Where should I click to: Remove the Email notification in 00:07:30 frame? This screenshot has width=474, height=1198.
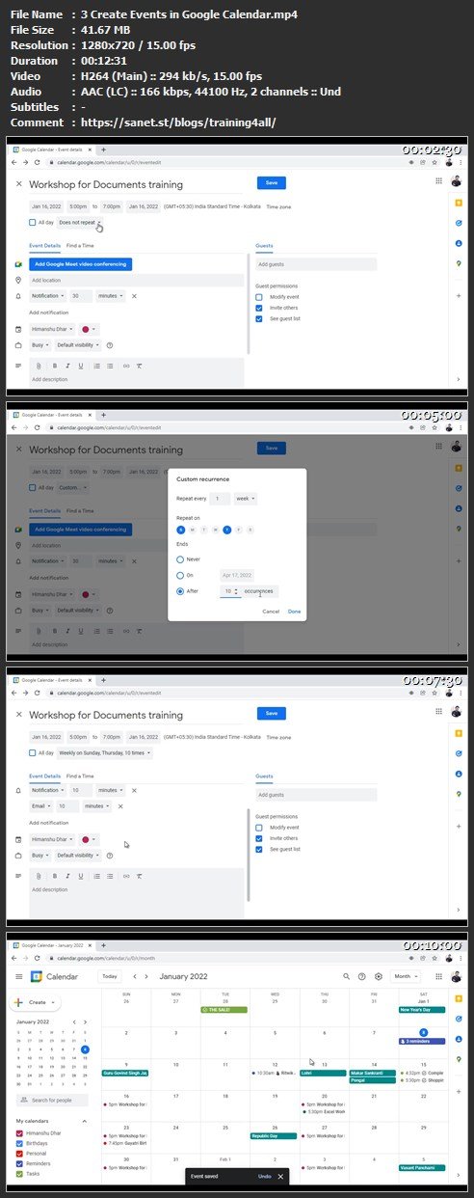point(120,805)
